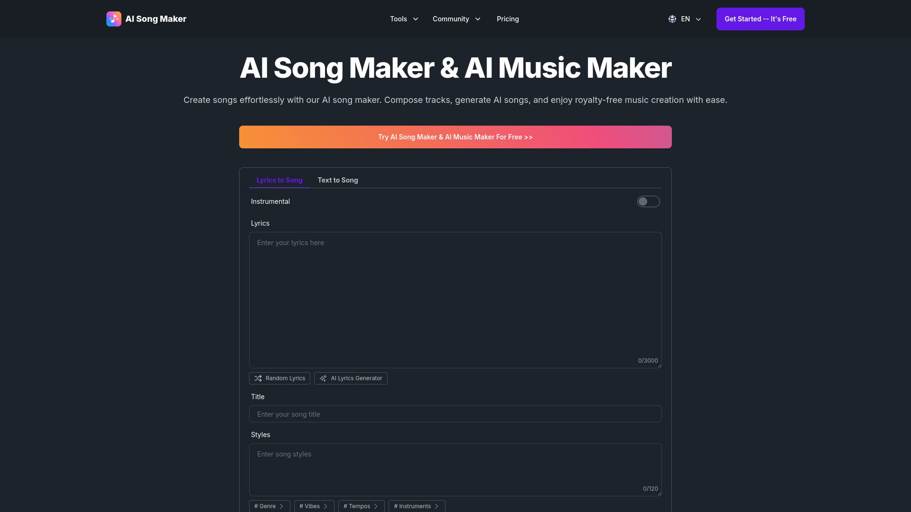The width and height of the screenshot is (911, 512).
Task: Open the Pricing page link
Action: point(507,19)
